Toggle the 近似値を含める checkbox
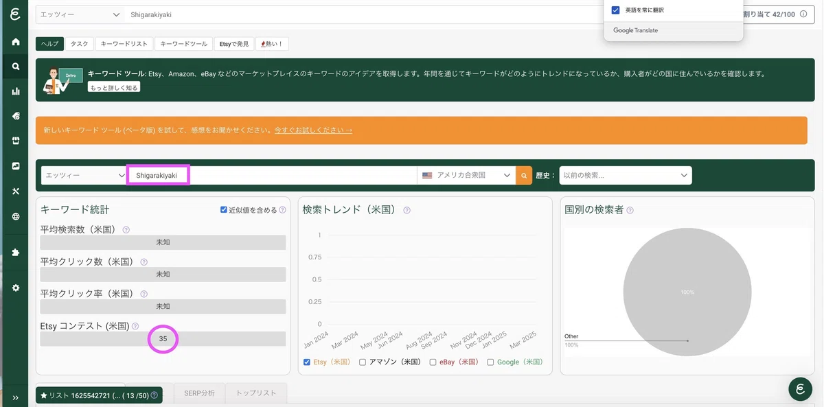This screenshot has height=407, width=824. 224,210
